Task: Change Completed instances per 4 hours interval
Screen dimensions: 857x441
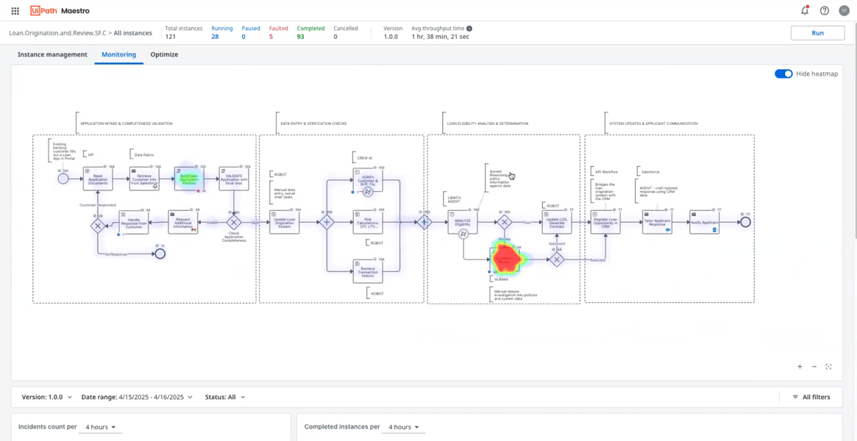Action: coord(403,427)
